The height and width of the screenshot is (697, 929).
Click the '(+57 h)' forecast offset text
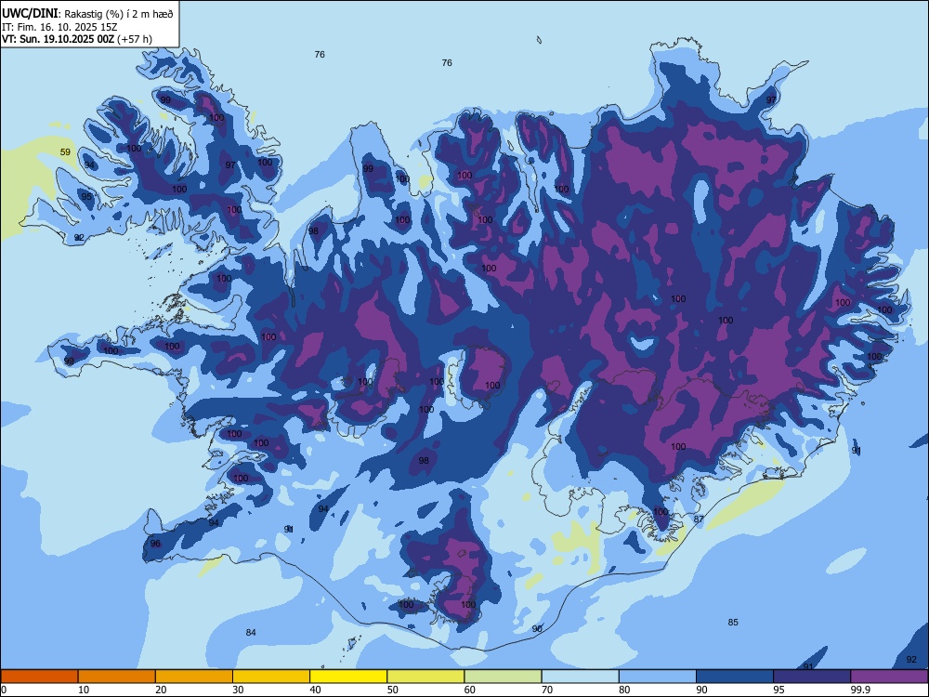pyautogui.click(x=135, y=39)
